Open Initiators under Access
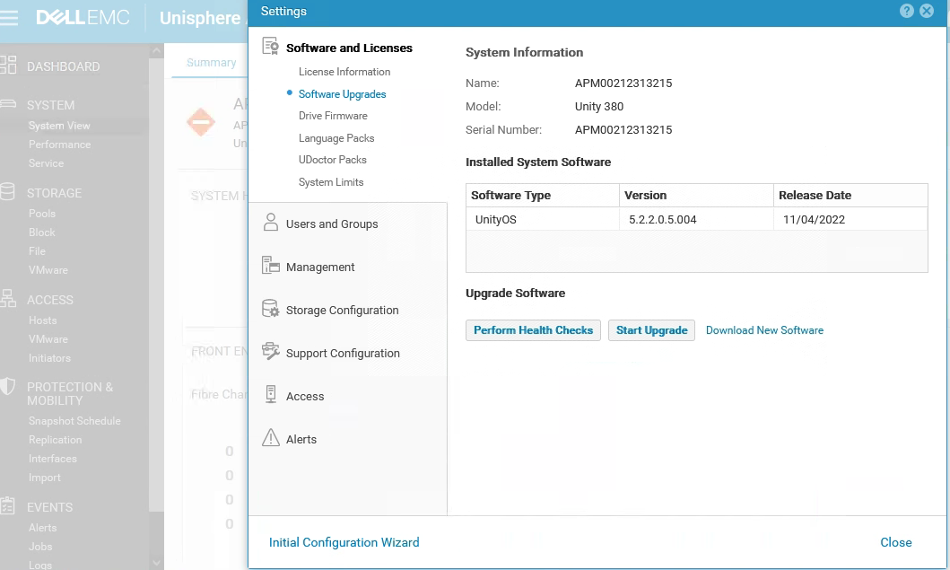The height and width of the screenshot is (570, 950). click(x=49, y=358)
